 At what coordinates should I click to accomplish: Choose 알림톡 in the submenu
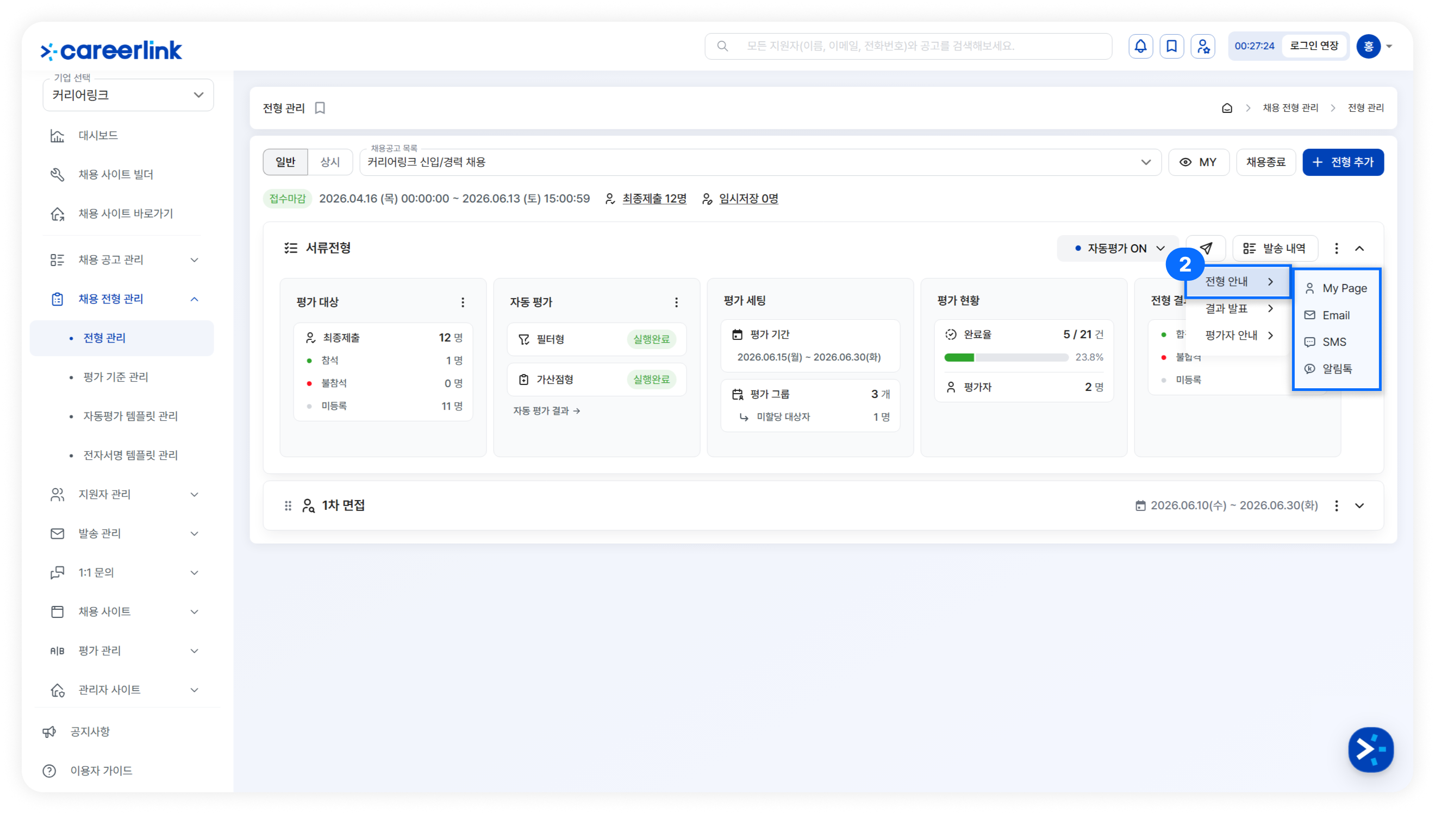pyautogui.click(x=1336, y=369)
